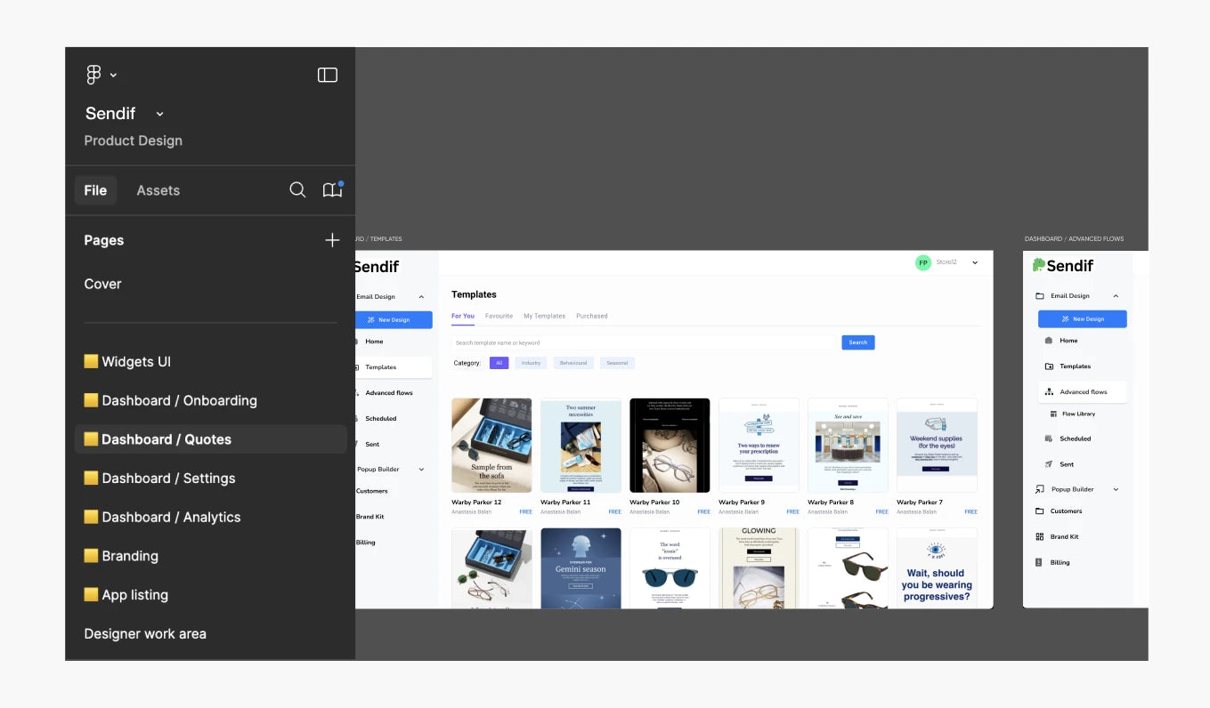
Task: Click the Brand Kit grid icon in right frame
Action: tap(1039, 537)
